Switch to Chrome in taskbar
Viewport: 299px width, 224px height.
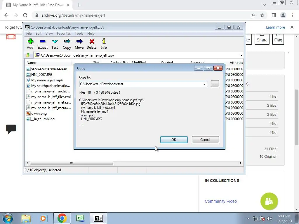click(62, 218)
